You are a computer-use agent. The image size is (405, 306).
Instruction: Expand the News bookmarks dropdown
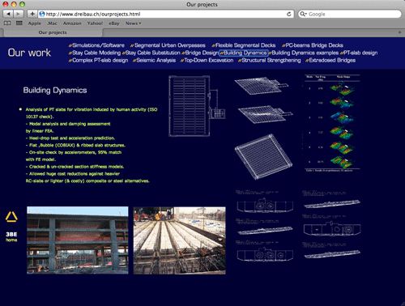point(133,23)
